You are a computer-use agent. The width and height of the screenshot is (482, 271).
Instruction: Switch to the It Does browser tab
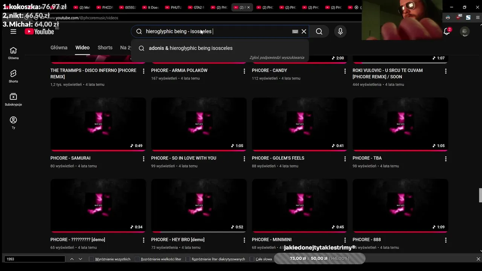(x=150, y=8)
